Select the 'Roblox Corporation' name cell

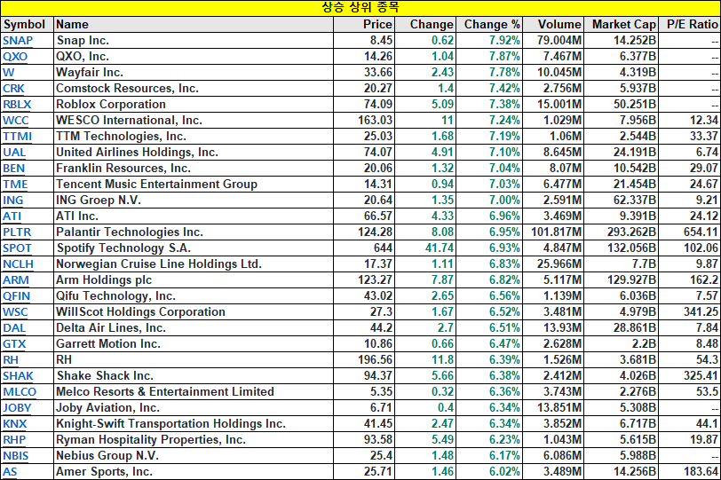tap(194, 105)
